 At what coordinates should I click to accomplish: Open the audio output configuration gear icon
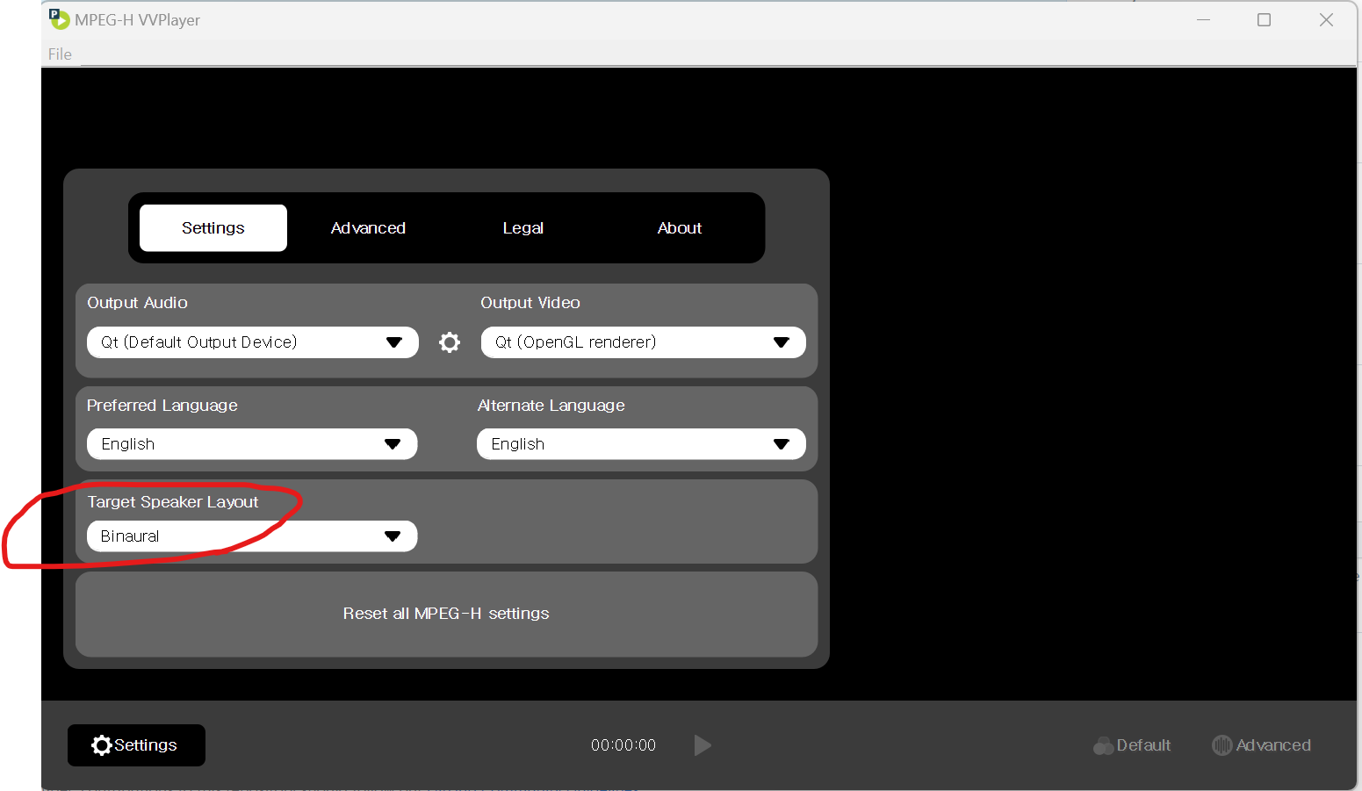(x=449, y=342)
